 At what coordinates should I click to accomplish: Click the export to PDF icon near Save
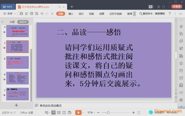coord(26,14)
